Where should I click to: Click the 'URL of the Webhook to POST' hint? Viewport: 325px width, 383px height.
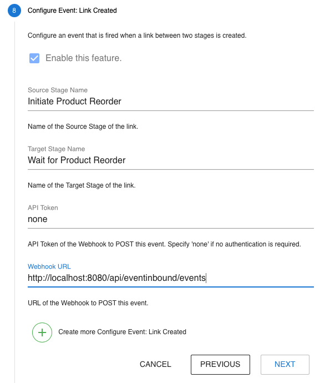click(88, 303)
